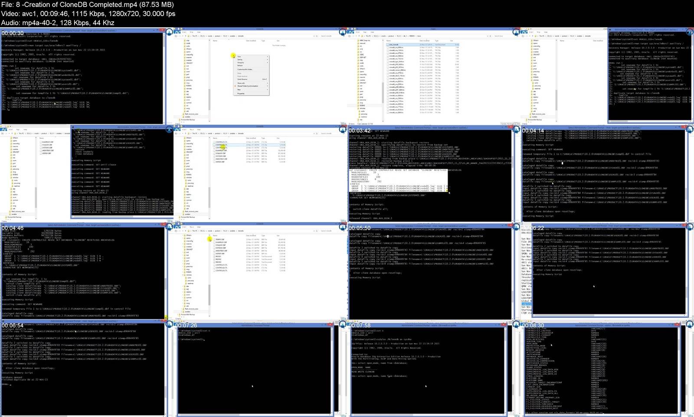Click the audio info line 'mp4a-40-2, 128 Kbps, 44 Khz'
The width and height of the screenshot is (694, 417).
[69, 23]
